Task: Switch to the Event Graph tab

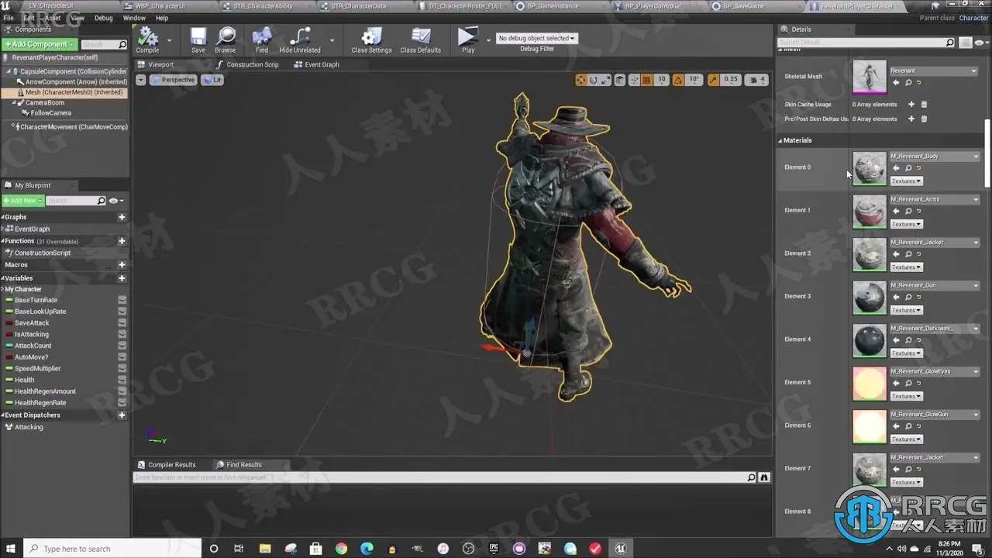Action: (x=317, y=65)
